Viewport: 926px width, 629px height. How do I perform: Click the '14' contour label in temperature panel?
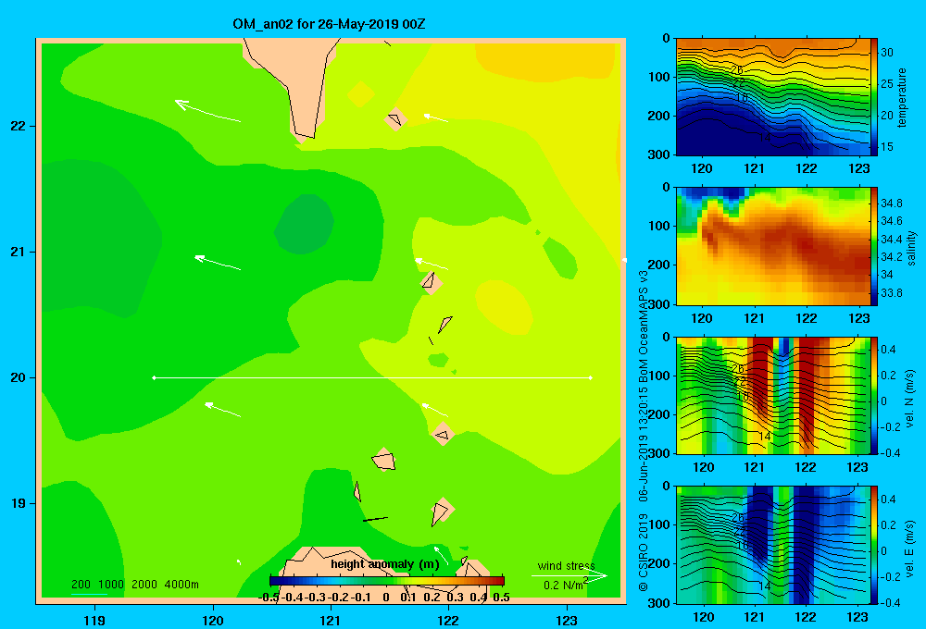tap(764, 137)
